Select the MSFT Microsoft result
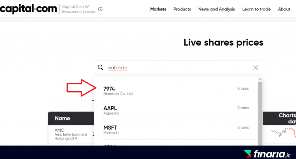Screen dimensions: 296x159 tap(176, 130)
